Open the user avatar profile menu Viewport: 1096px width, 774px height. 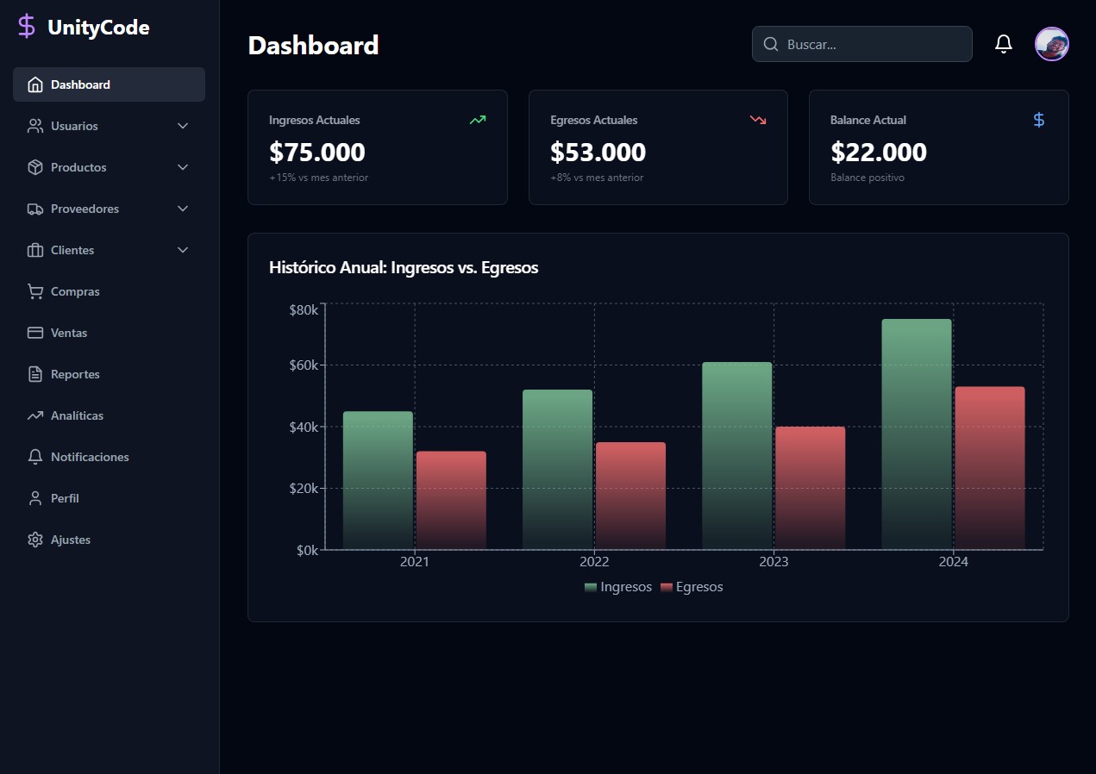tap(1051, 44)
